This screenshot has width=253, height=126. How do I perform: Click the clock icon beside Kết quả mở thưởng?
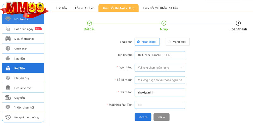pyautogui.click(x=8, y=117)
